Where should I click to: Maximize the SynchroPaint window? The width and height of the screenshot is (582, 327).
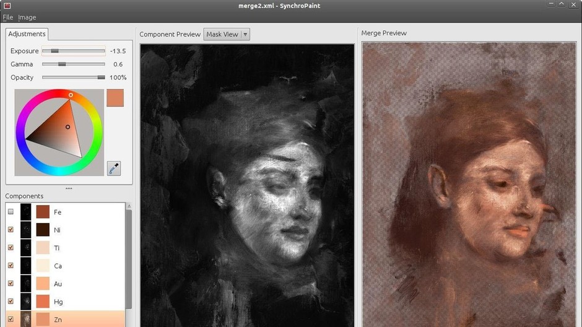tap(562, 4)
